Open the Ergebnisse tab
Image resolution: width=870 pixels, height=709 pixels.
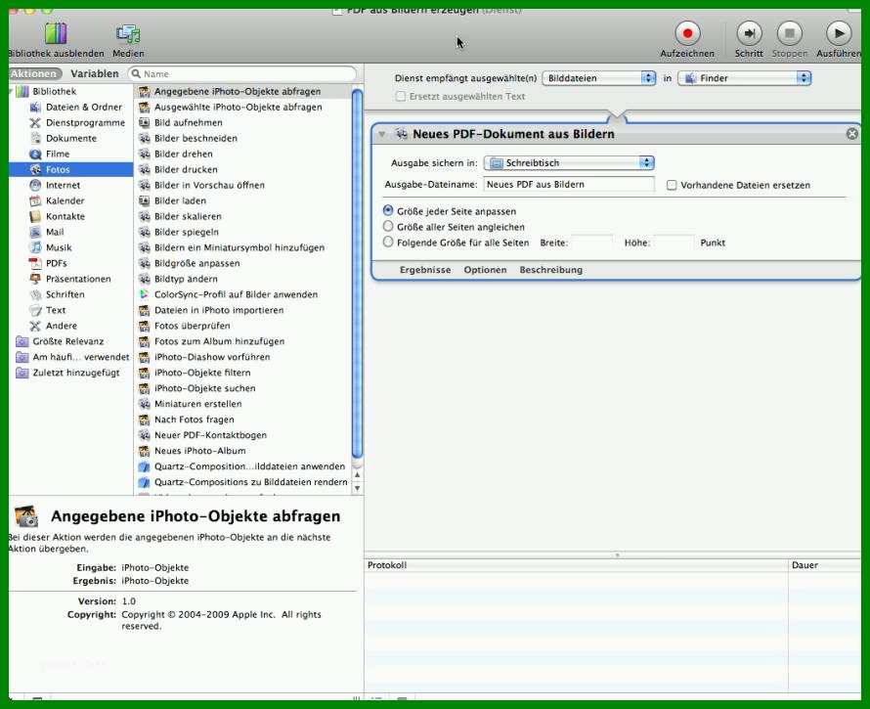[x=425, y=270]
